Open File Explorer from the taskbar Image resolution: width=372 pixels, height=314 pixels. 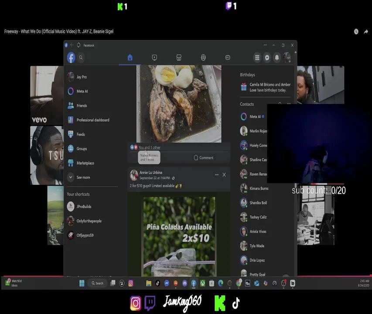click(149, 283)
